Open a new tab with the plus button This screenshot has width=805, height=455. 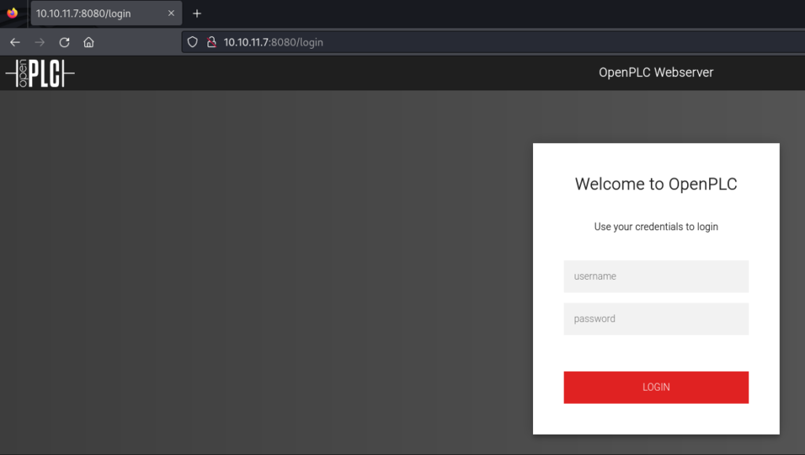(x=197, y=13)
